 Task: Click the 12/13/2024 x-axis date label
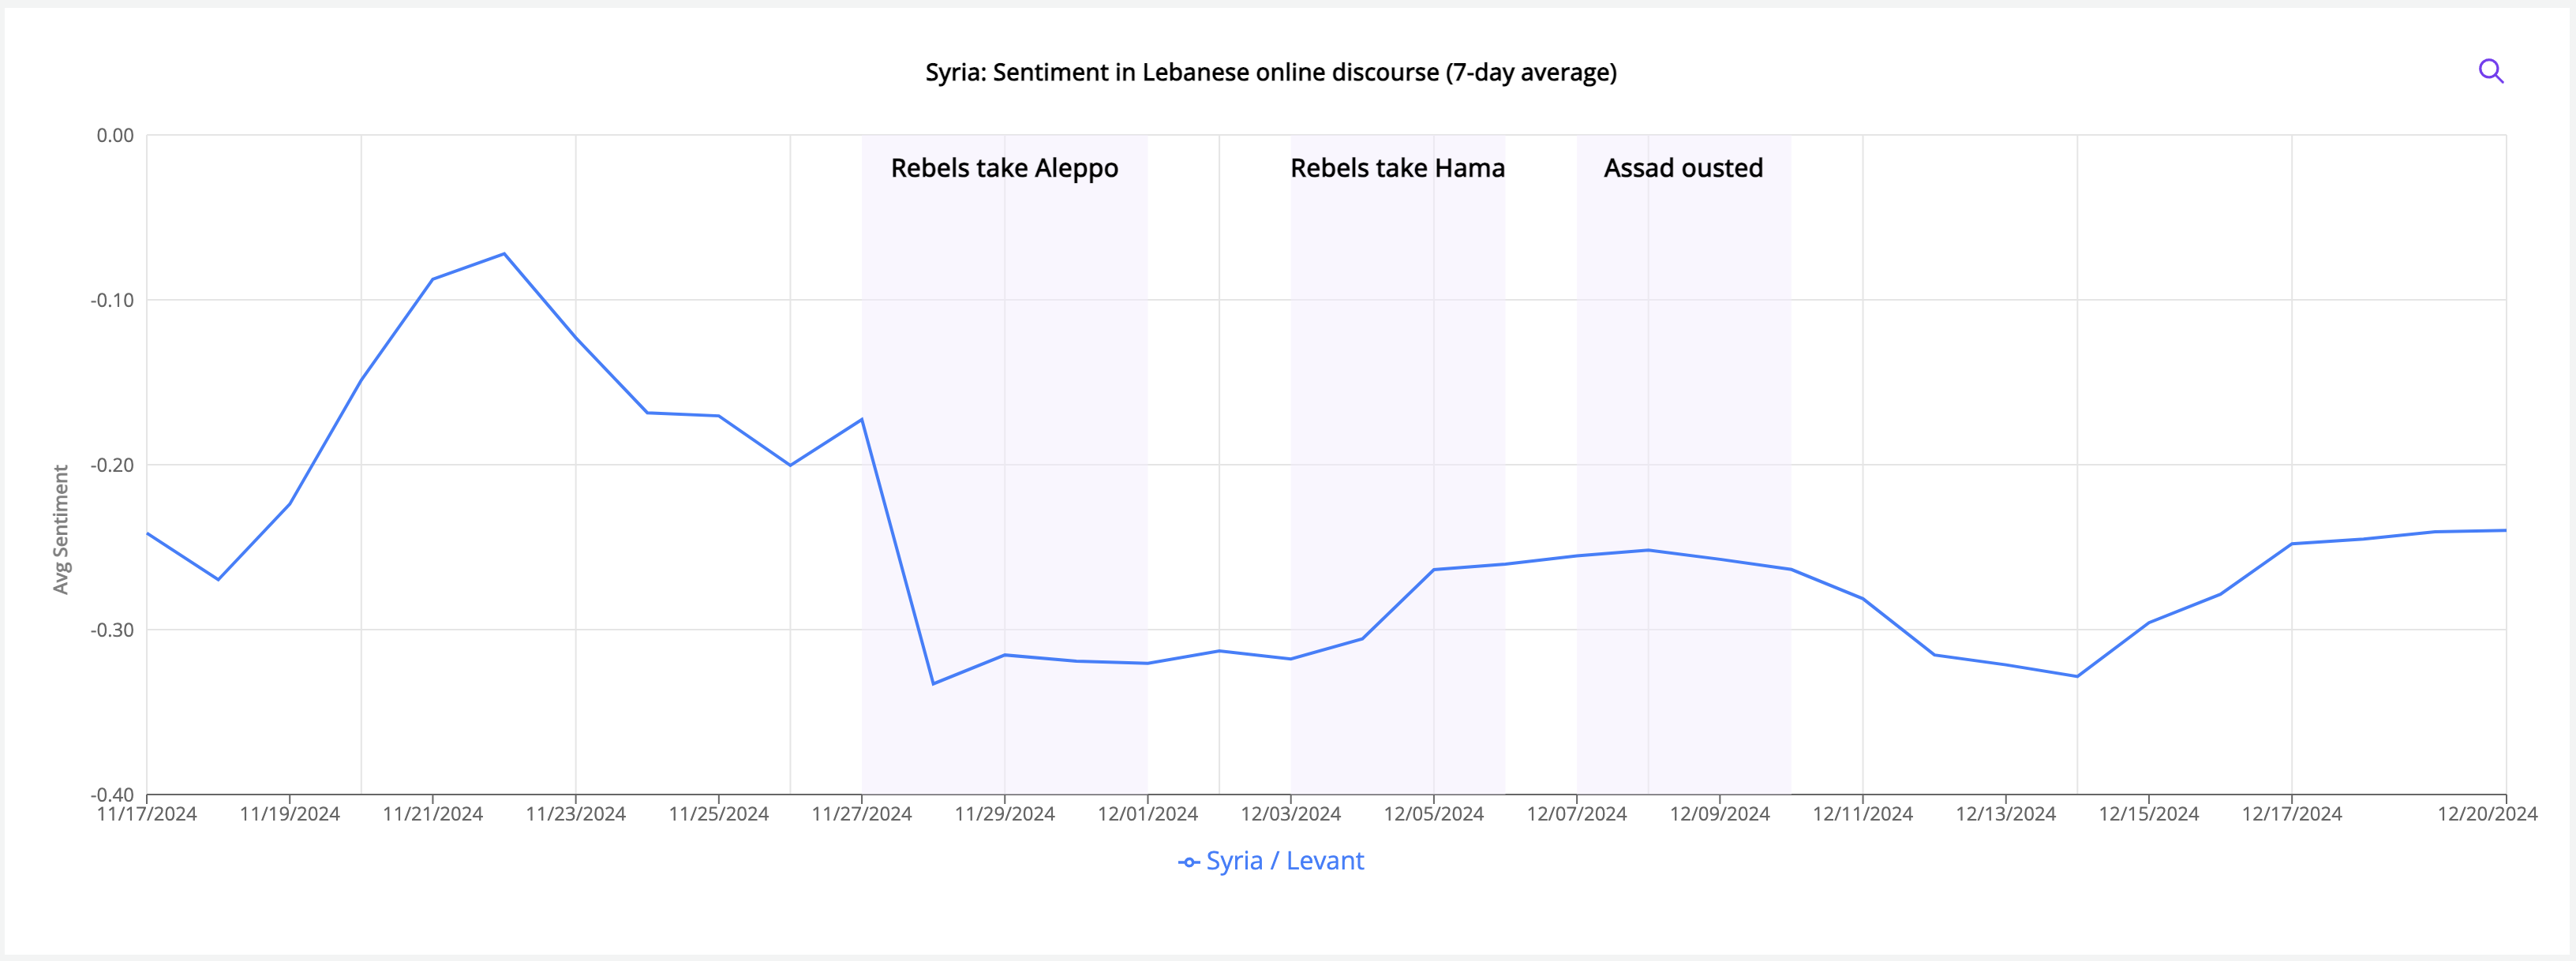2006,814
